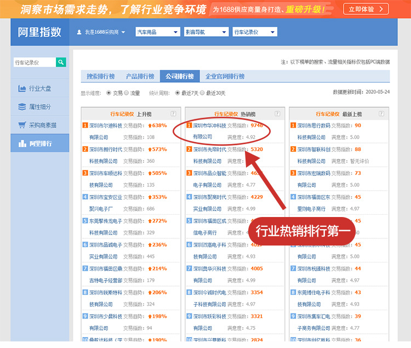Screen dimensions: 411x348
Task: Switch to 搜索排行榜 tab
Action: pyautogui.click(x=101, y=76)
